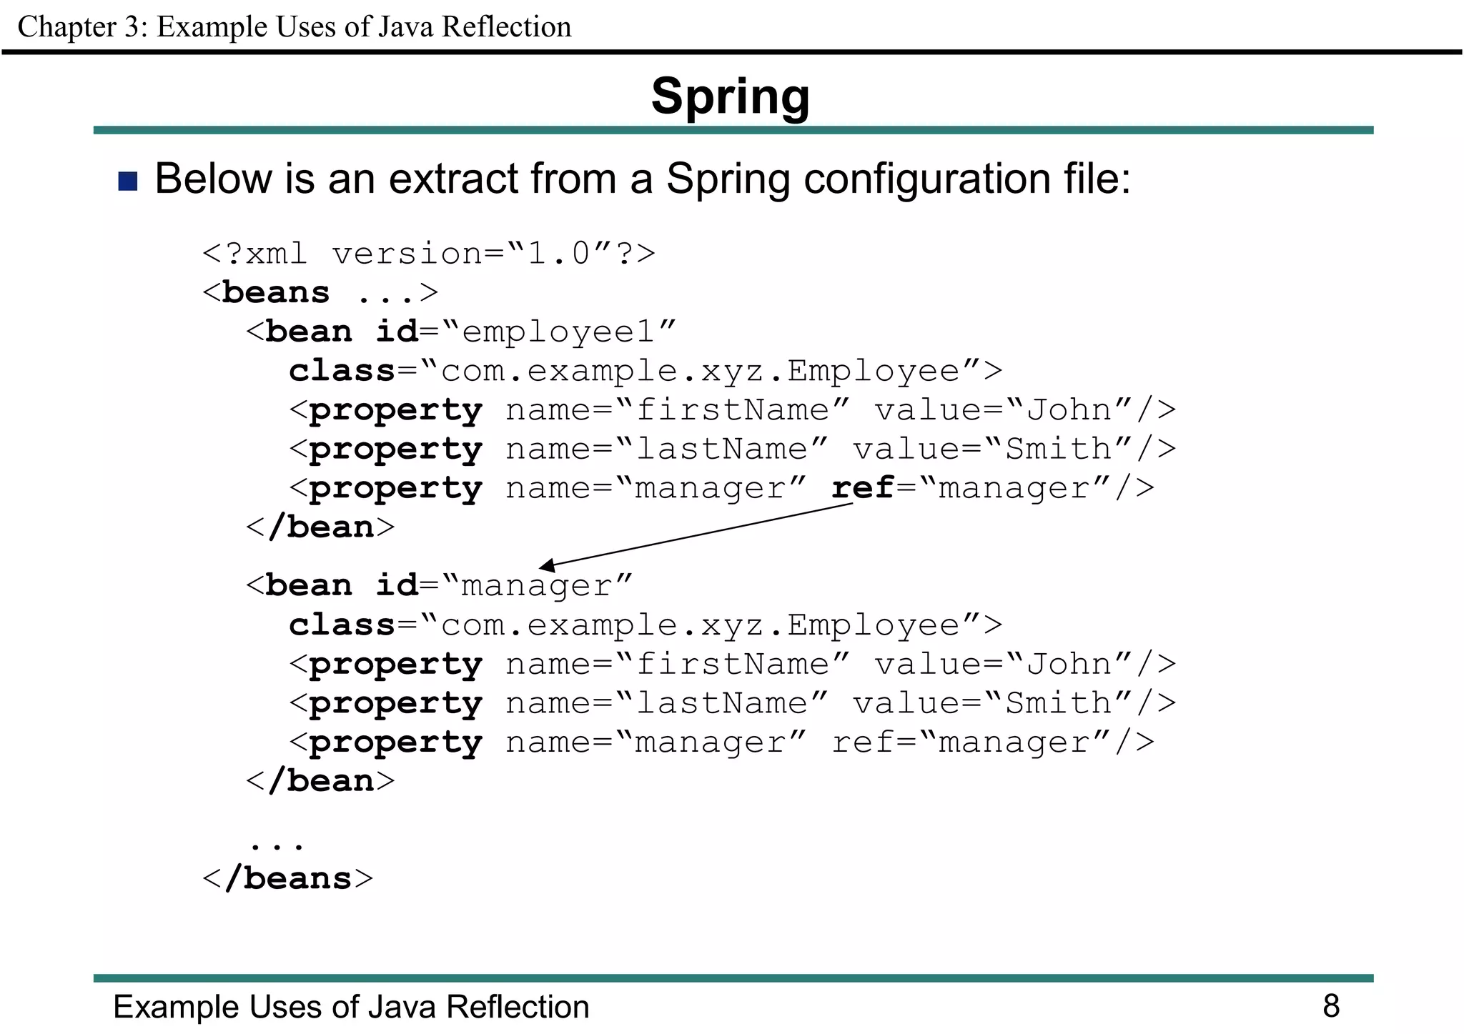Click the chapter header text at top
1464x1034 pixels.
click(x=294, y=27)
